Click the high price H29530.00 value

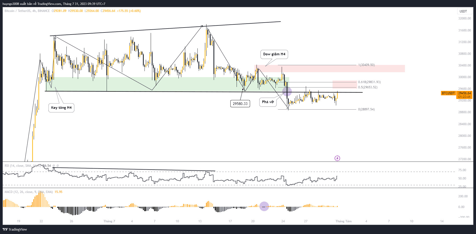(75, 11)
